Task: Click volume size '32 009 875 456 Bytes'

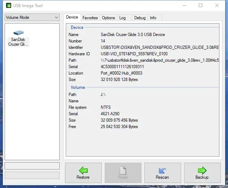Action: 119,120
